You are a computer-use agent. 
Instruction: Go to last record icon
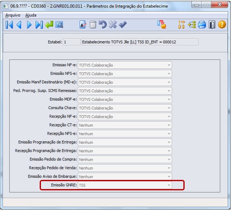39,25
